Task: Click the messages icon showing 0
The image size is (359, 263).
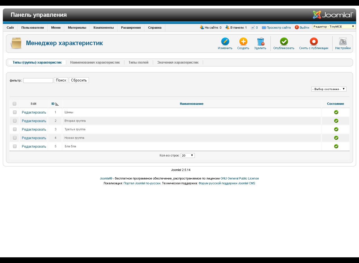Action: coord(253,28)
